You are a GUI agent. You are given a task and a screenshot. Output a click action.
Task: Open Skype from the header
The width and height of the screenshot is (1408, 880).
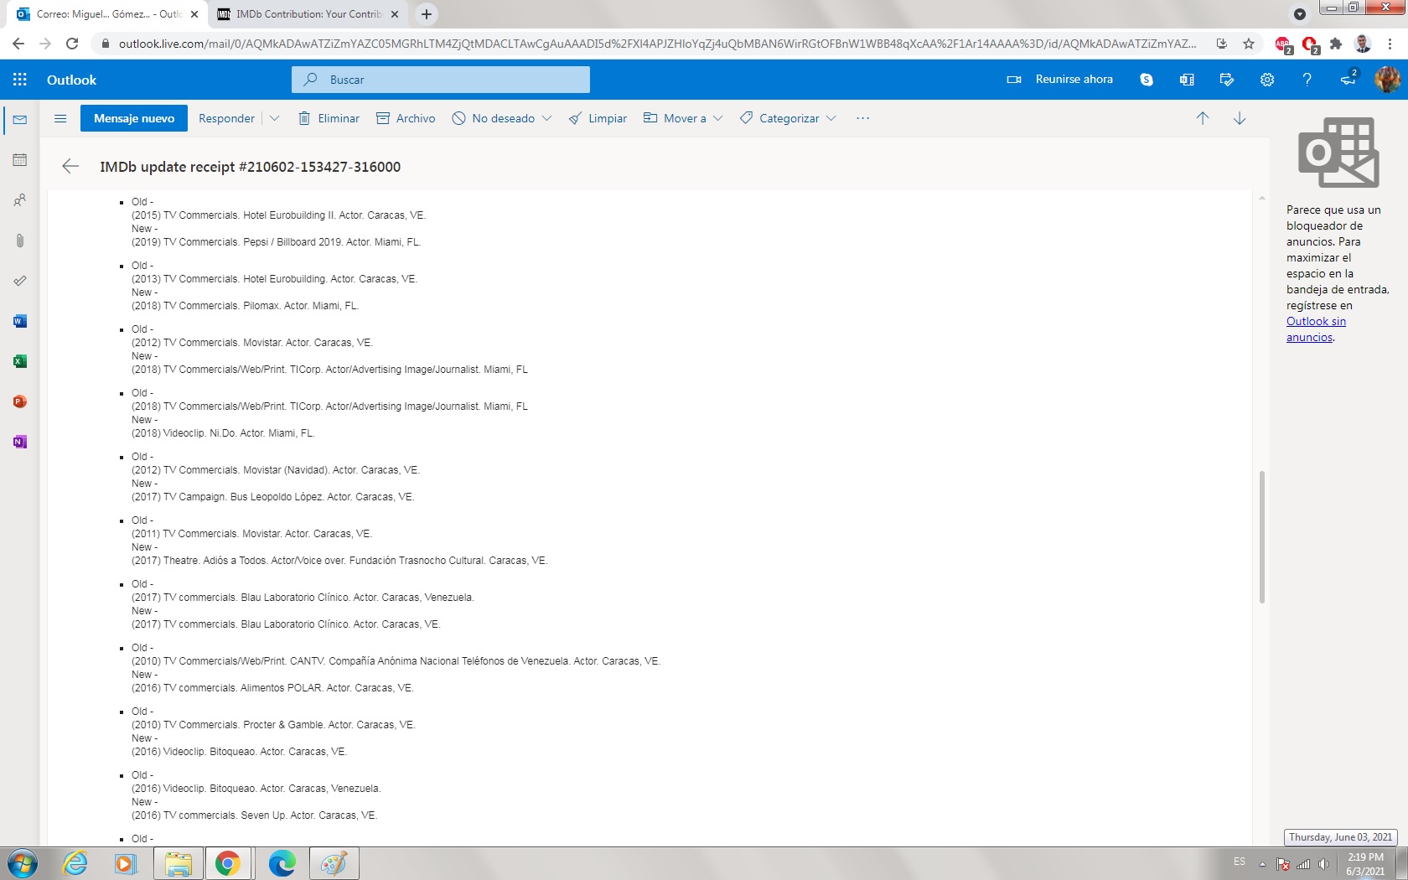click(1147, 80)
